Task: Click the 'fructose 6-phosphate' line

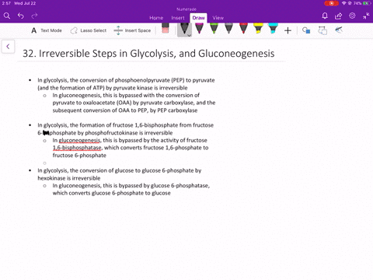Action: [79, 156]
